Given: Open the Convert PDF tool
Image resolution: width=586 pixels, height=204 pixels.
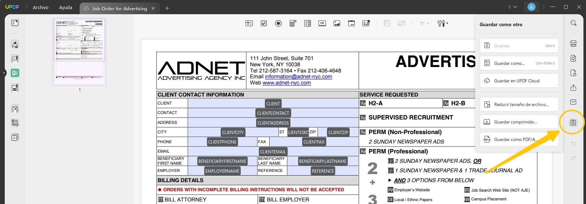Looking at the screenshot, I should [574, 58].
